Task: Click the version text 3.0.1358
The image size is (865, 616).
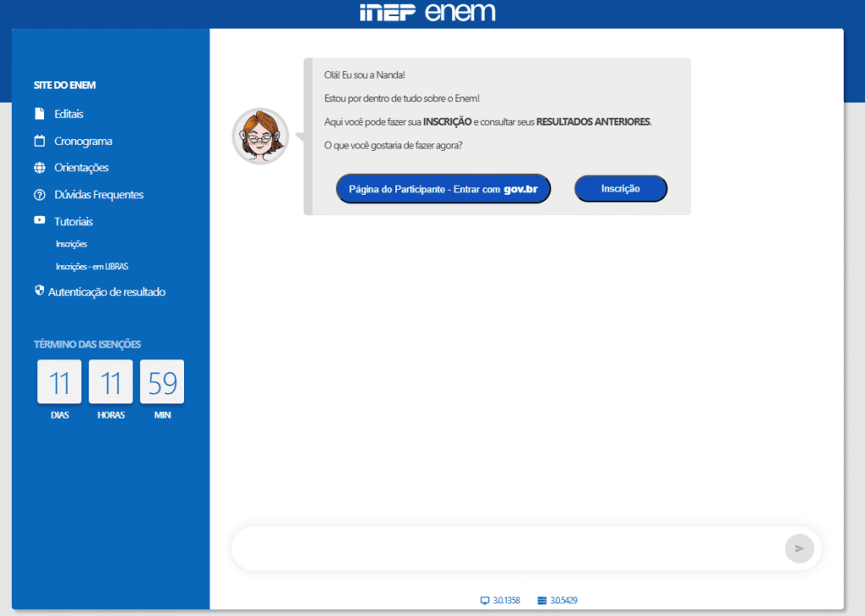Action: [507, 600]
